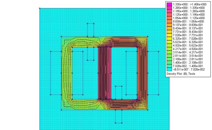
Task: Click the magenta 1.335e+000 legend swatch
Action: point(169,4)
